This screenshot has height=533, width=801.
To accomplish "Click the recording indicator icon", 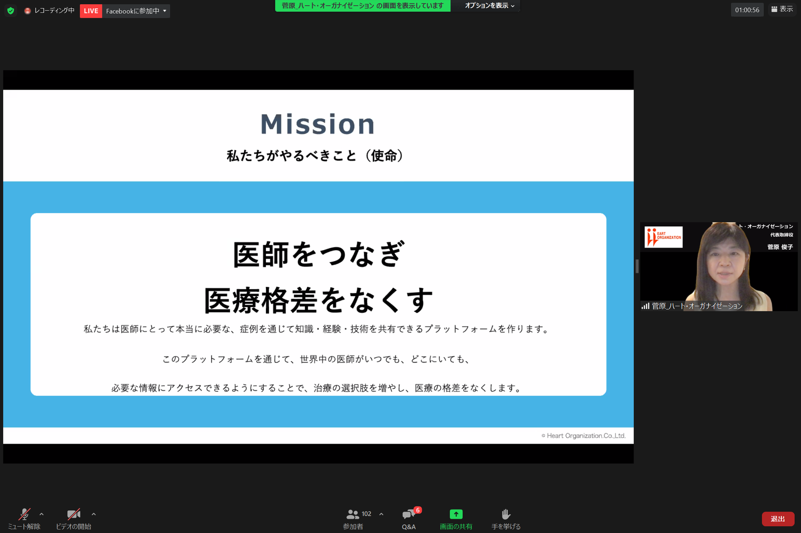I will tap(27, 11).
